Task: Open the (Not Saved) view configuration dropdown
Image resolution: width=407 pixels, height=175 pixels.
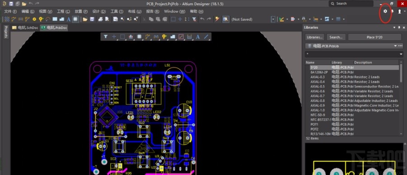Action: tap(273, 19)
